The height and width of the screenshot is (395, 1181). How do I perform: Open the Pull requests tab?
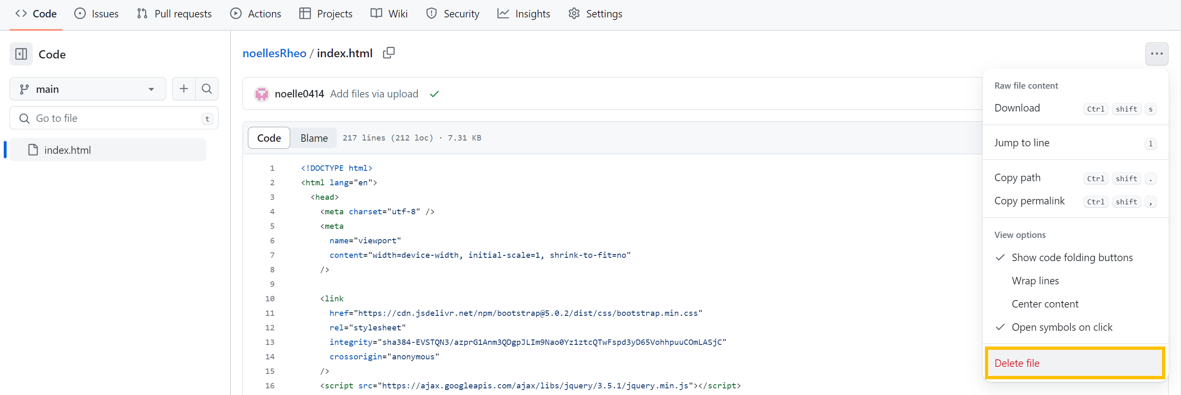pos(174,14)
